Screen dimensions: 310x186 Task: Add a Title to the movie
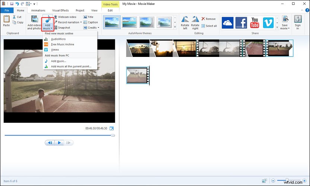(x=88, y=17)
